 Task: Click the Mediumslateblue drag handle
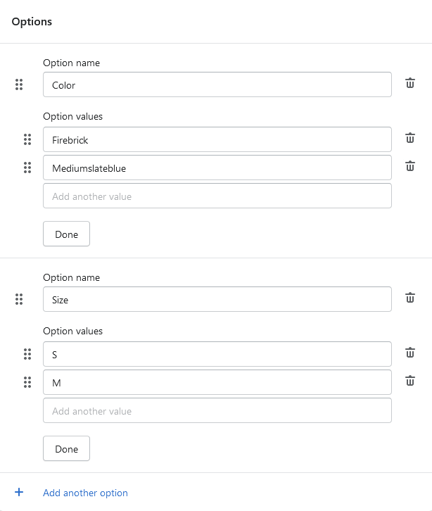27,168
